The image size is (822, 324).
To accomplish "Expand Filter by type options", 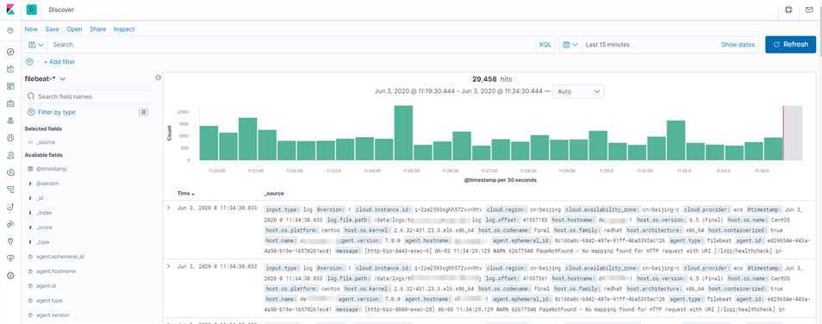I will click(52, 112).
